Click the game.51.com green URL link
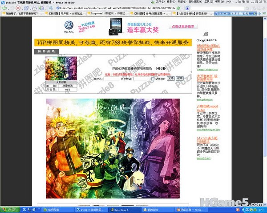The image size is (267, 213). click(x=204, y=158)
